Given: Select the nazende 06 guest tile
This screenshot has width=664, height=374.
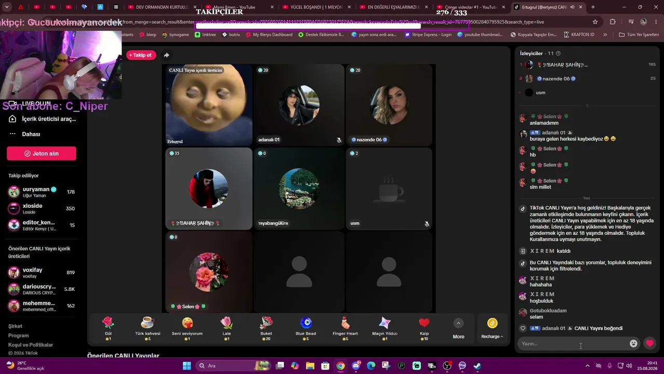Looking at the screenshot, I should [389, 105].
